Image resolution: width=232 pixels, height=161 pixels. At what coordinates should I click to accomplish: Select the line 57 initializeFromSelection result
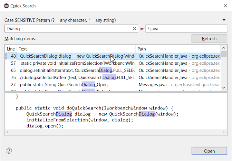click(x=77, y=63)
